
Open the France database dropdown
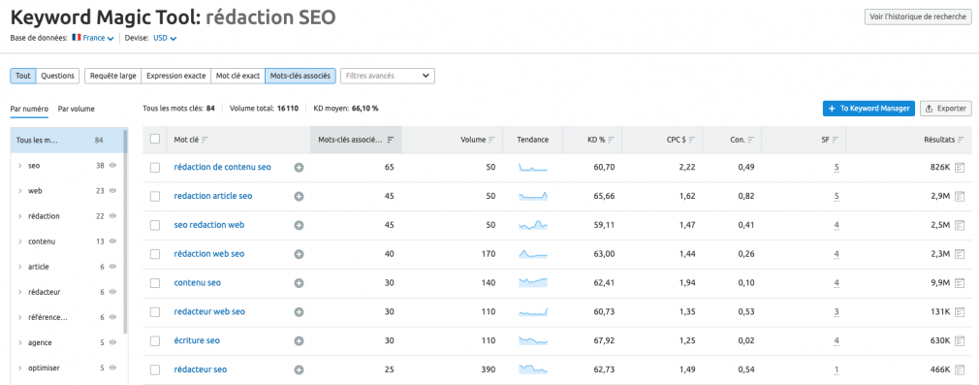click(x=93, y=38)
